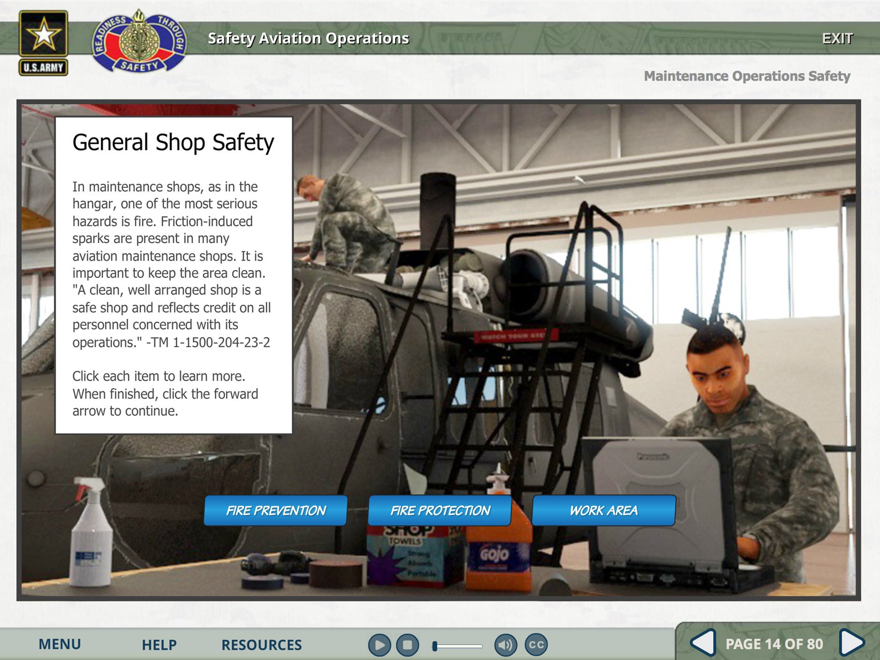880x660 pixels.
Task: Click the General Shop Safety heading
Action: [173, 142]
